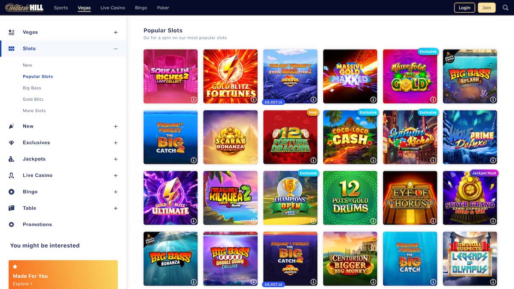
Task: Launch Fishin' Frenzy The Big Catch game
Action: [410, 258]
